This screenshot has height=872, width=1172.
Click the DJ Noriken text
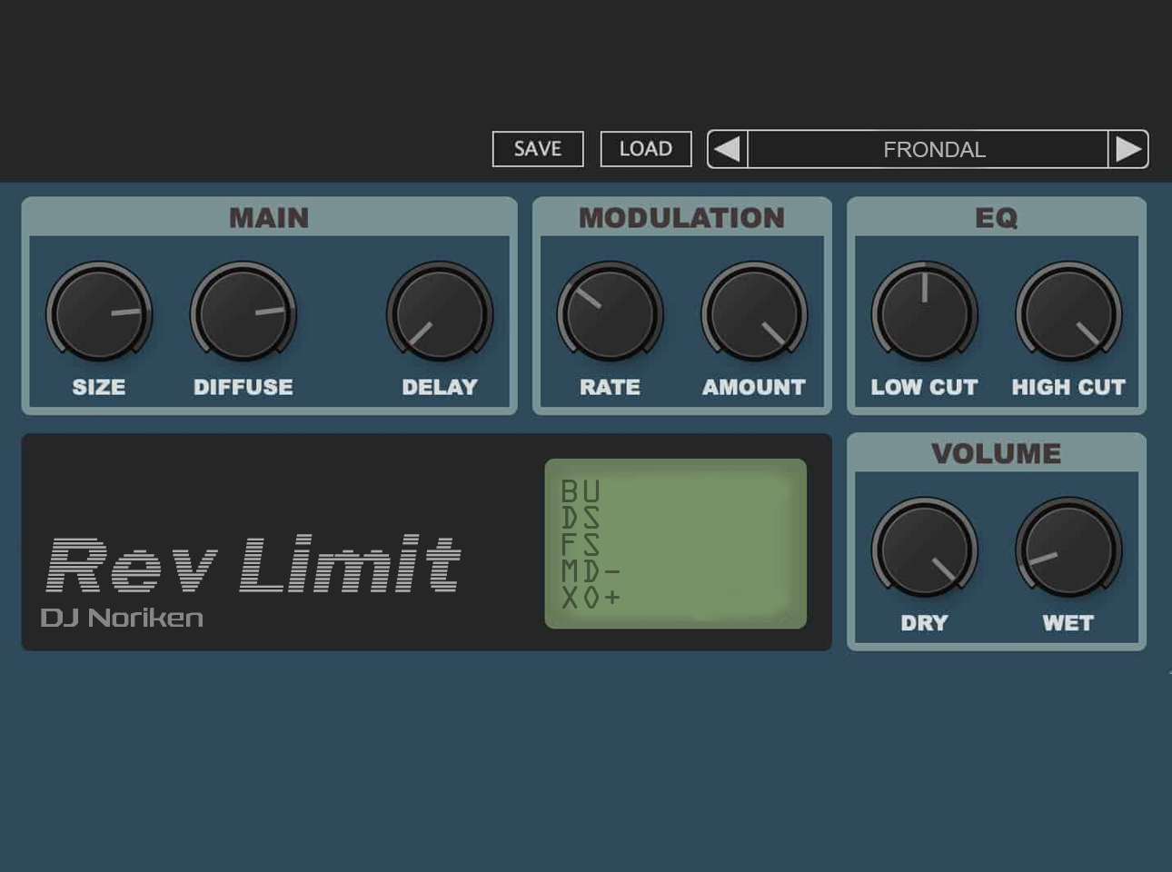pyautogui.click(x=122, y=618)
